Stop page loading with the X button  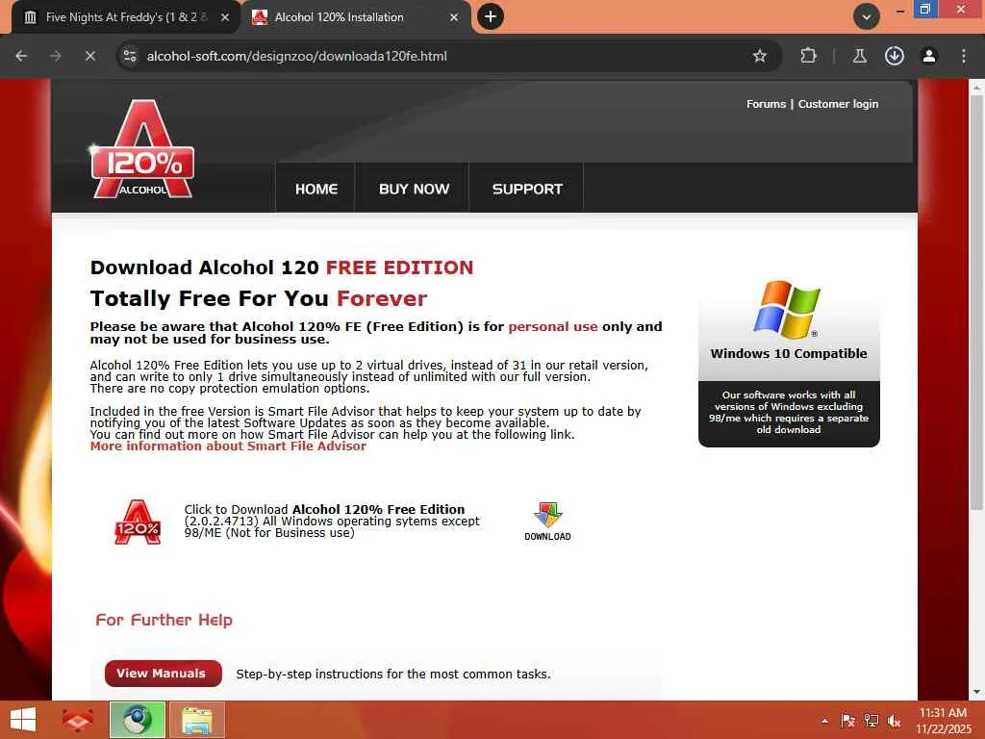click(x=90, y=56)
